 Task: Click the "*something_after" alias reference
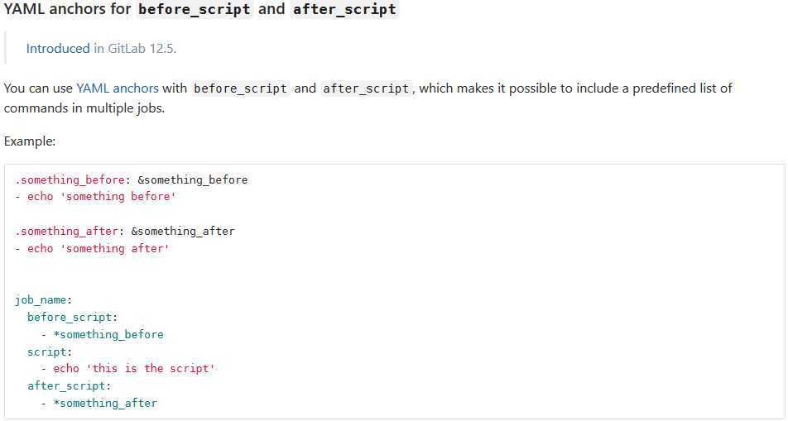point(105,403)
